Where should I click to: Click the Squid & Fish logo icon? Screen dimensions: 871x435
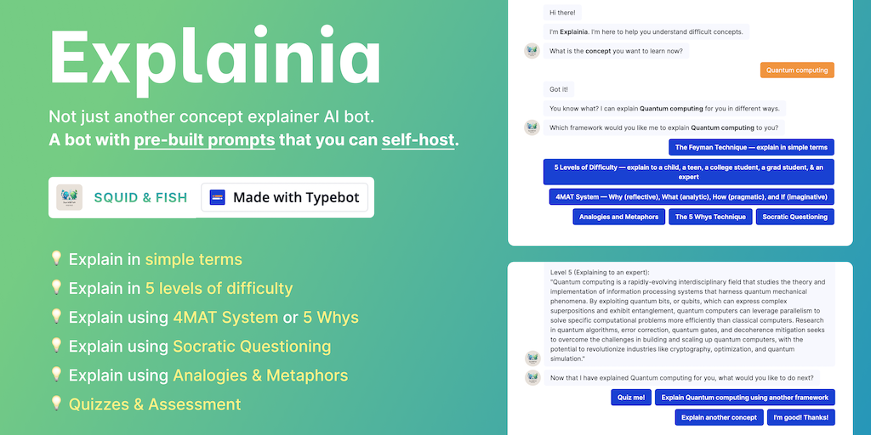pyautogui.click(x=70, y=198)
